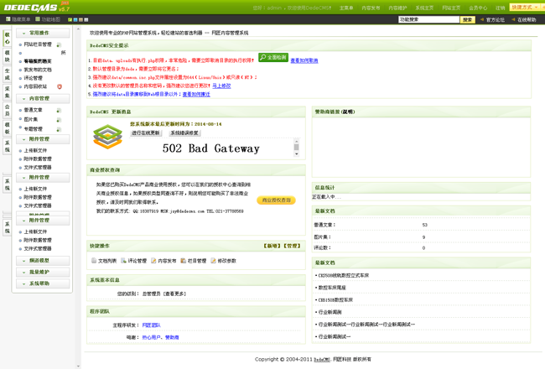The height and width of the screenshot is (369, 545).
Task: Click the 栏目管理 shortcut icon
Action: [x=183, y=261]
